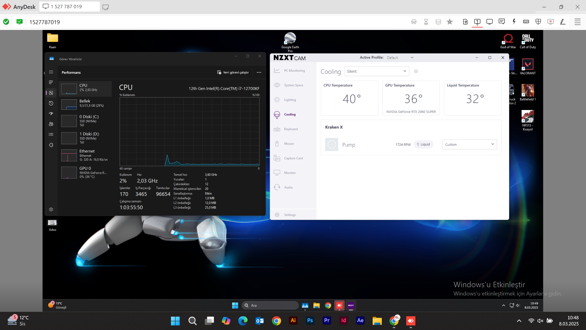Open the Custom pump profile dropdown
The height and width of the screenshot is (330, 586).
469,145
